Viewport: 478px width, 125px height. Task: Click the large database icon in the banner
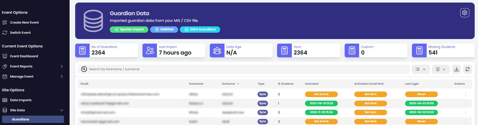pyautogui.click(x=93, y=21)
